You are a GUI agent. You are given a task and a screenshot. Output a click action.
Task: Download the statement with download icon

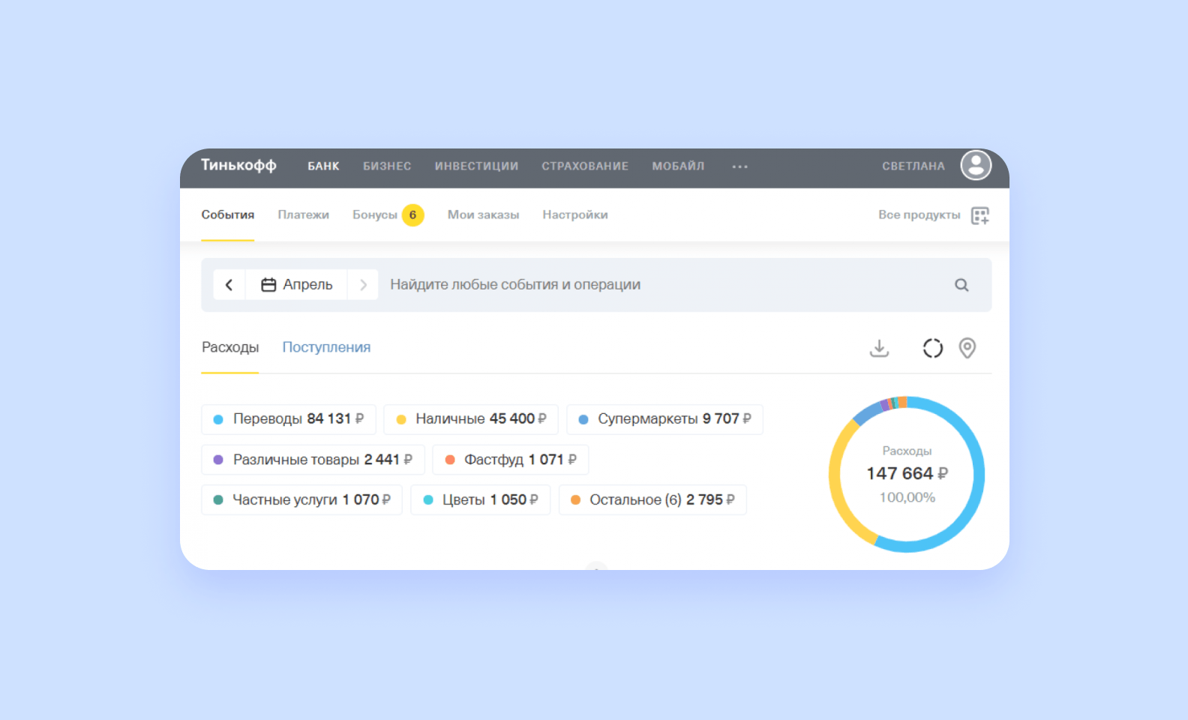[x=879, y=348]
